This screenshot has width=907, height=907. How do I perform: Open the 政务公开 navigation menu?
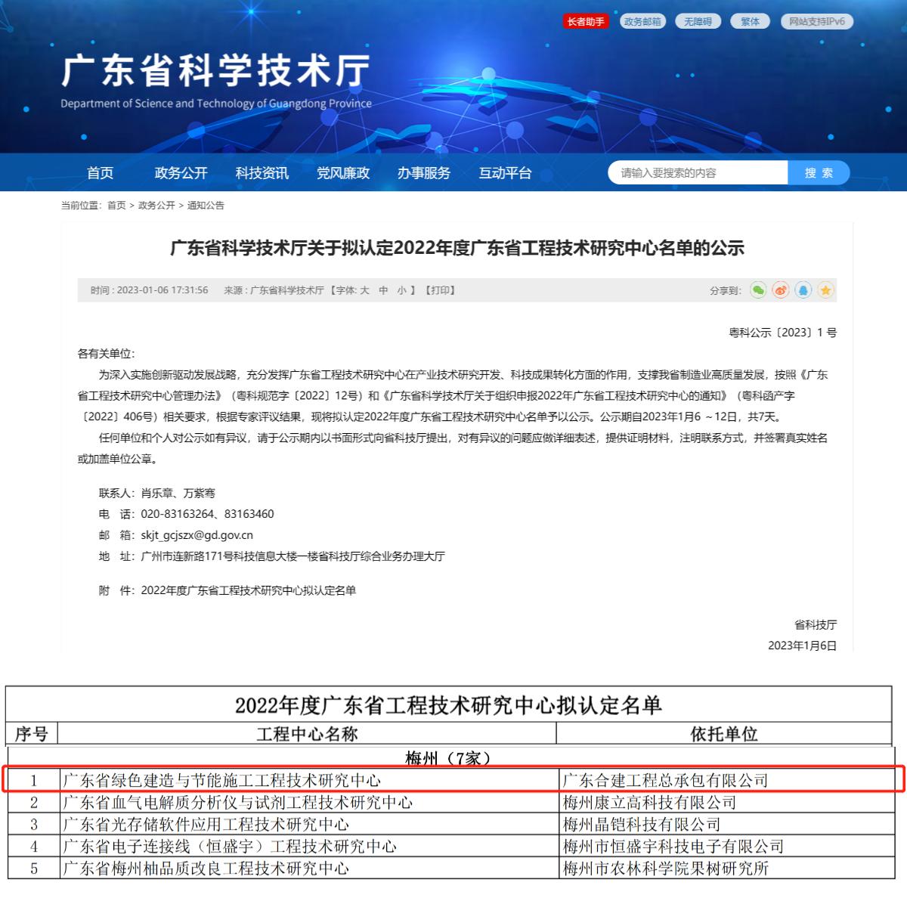[x=181, y=173]
